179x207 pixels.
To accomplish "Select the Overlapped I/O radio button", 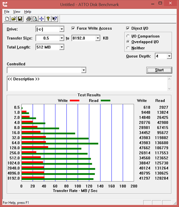I will (128, 42).
